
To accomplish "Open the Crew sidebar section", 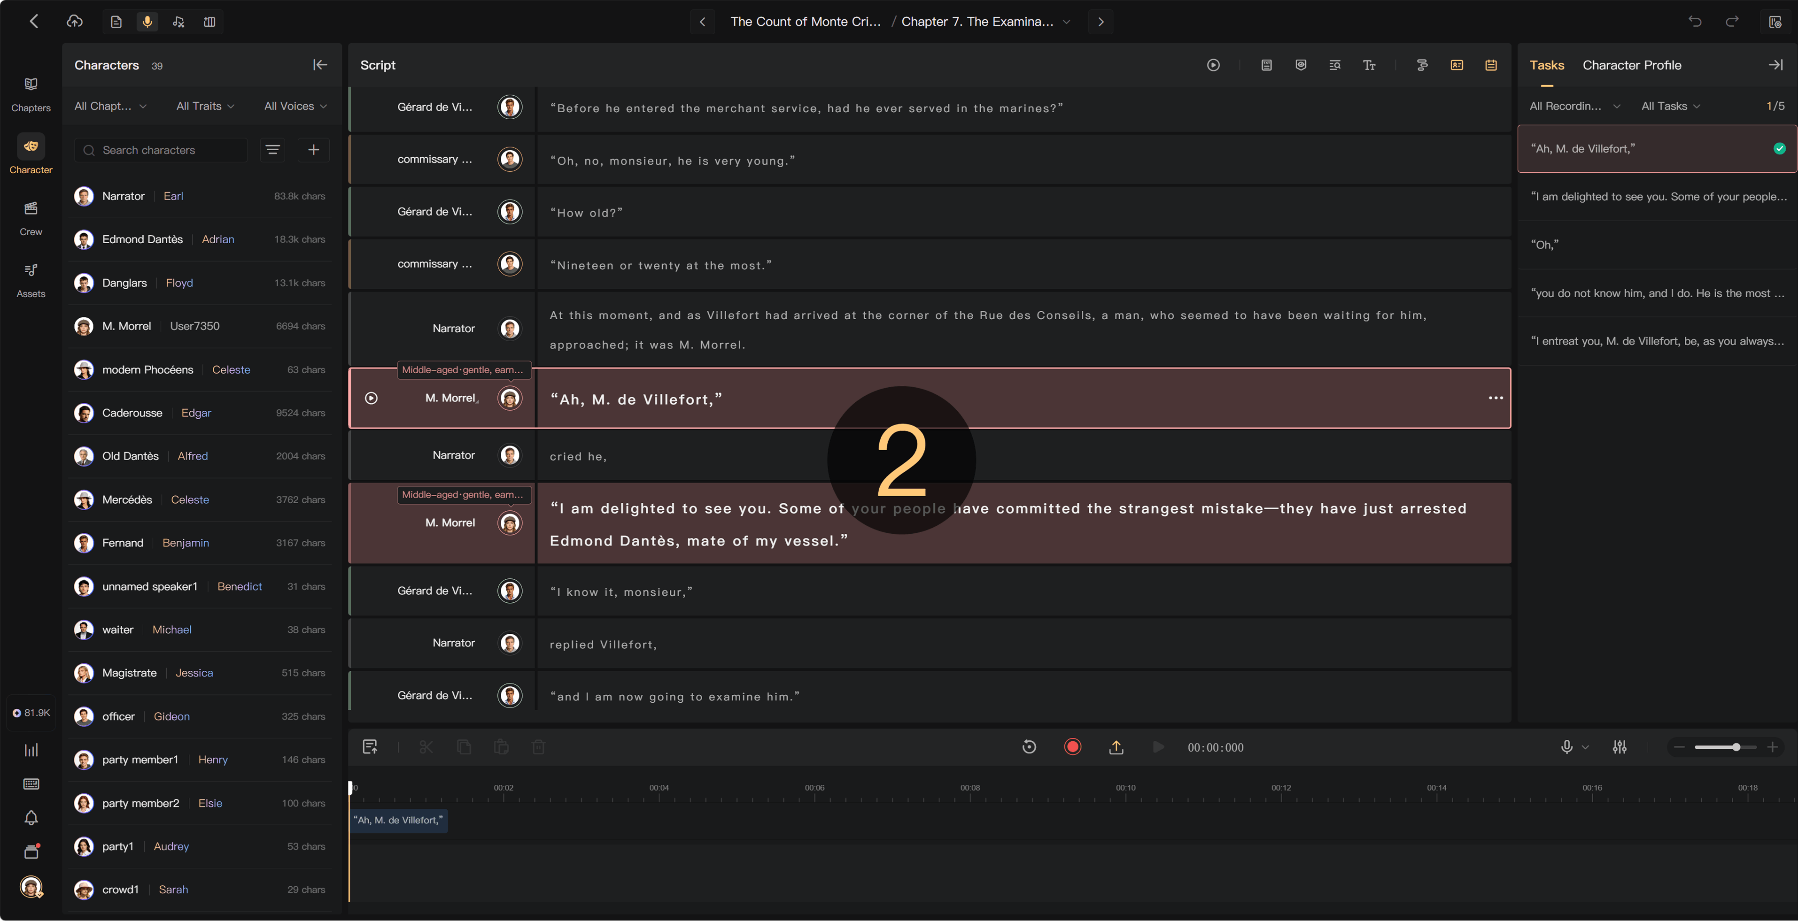I will pos(31,218).
